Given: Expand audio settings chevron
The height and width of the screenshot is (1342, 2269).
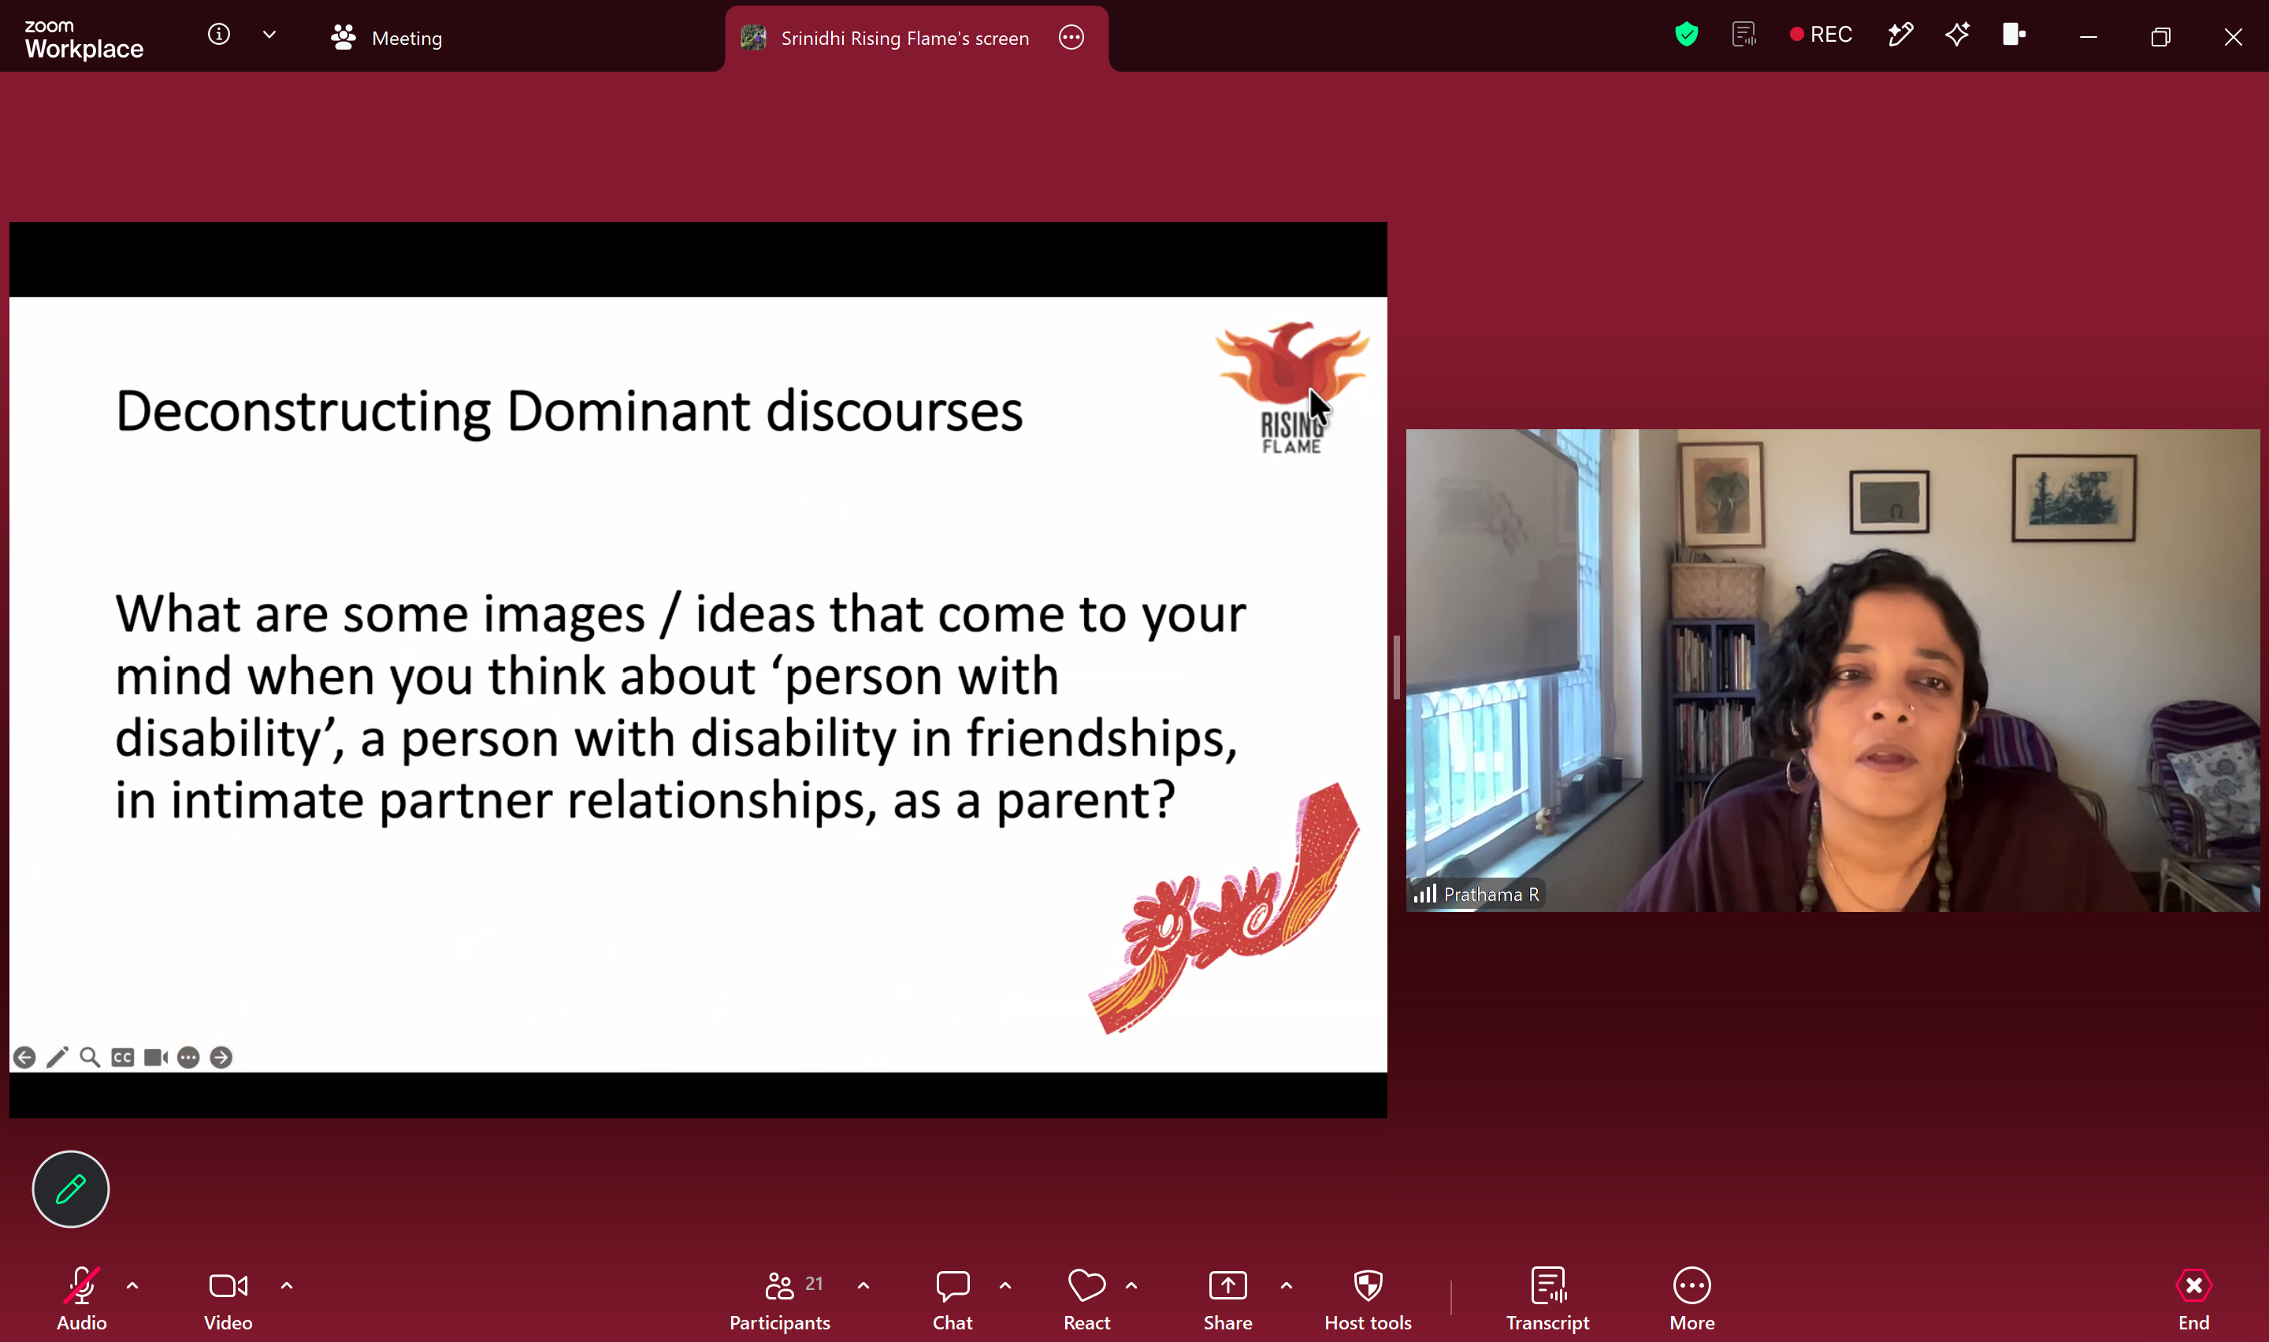Looking at the screenshot, I should (x=132, y=1285).
